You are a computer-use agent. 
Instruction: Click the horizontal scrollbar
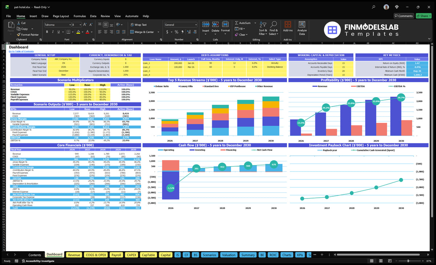pyautogui.click(x=378, y=255)
